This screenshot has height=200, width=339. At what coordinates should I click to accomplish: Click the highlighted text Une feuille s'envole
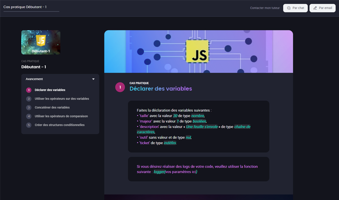click(202, 127)
